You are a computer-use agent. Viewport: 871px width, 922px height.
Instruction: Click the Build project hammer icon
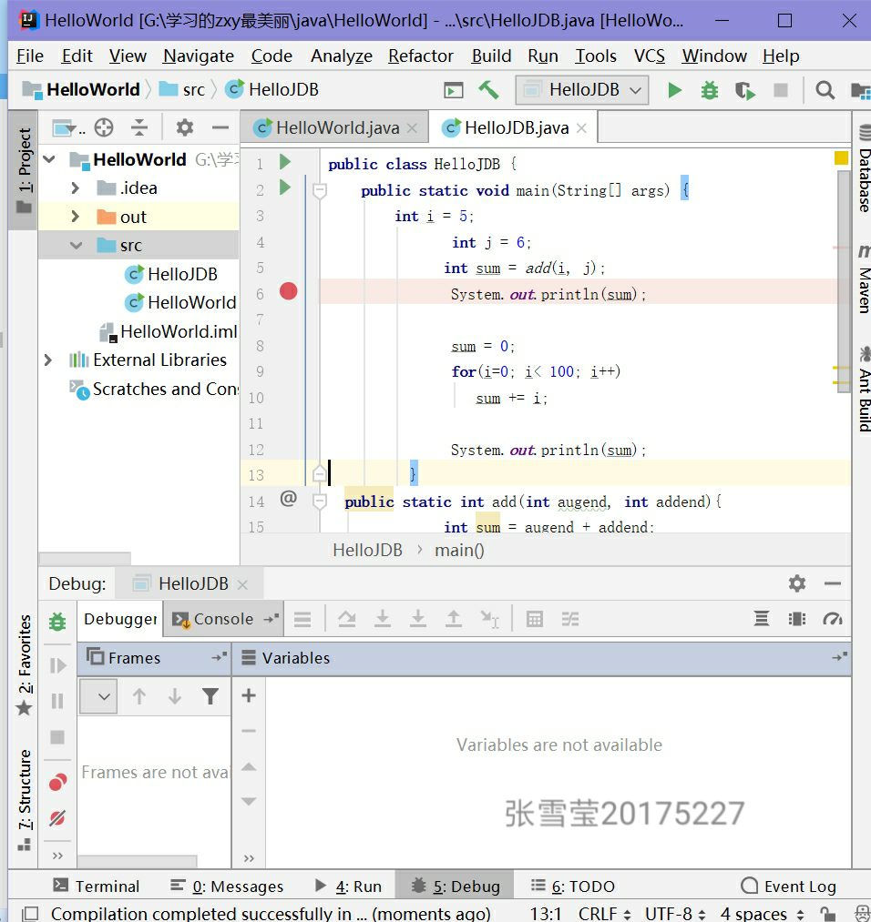point(488,90)
